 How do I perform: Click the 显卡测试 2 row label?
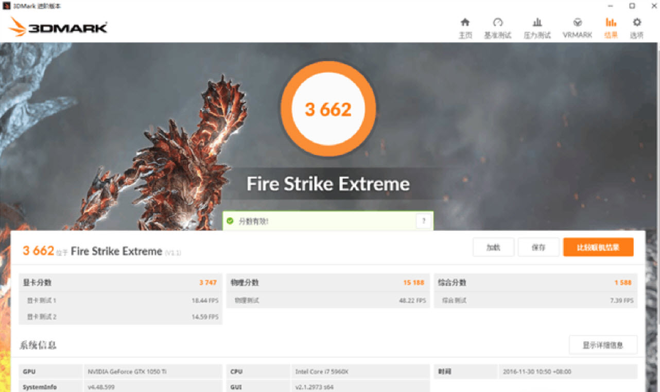coord(42,317)
